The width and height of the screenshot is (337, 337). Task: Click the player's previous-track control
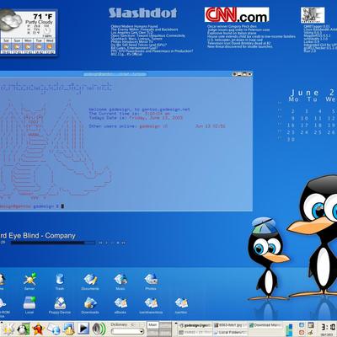100,243
